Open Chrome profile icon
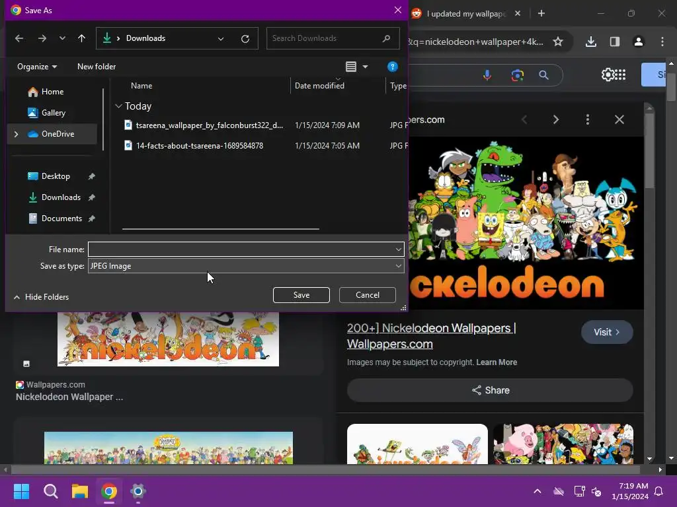 pyautogui.click(x=639, y=42)
